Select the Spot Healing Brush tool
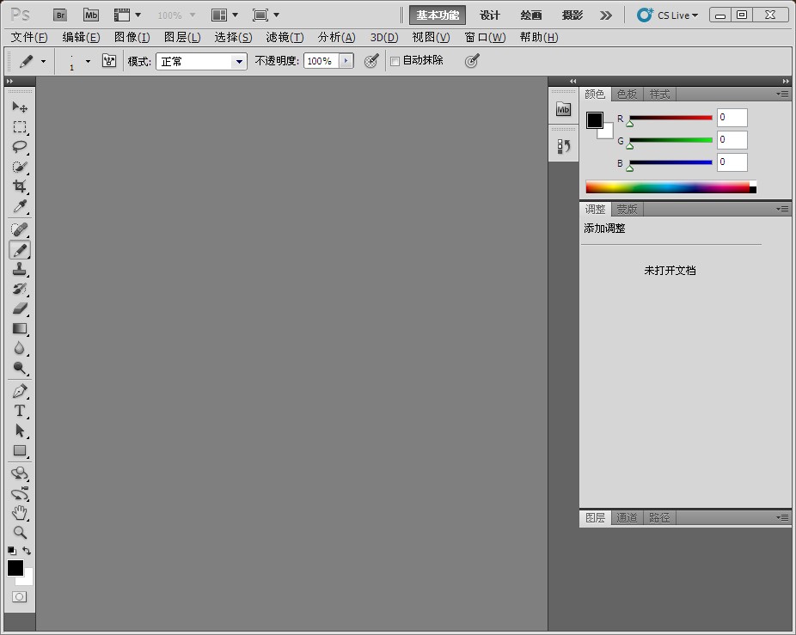The image size is (796, 635). tap(20, 229)
